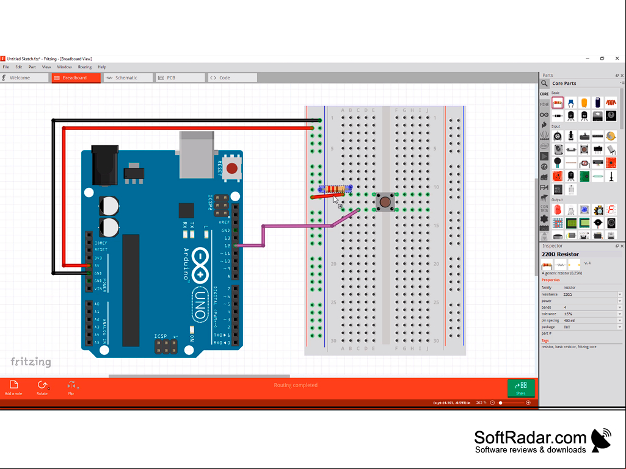Click the parts list vertical scrollbar
This screenshot has width=626, height=469.
pos(622,109)
